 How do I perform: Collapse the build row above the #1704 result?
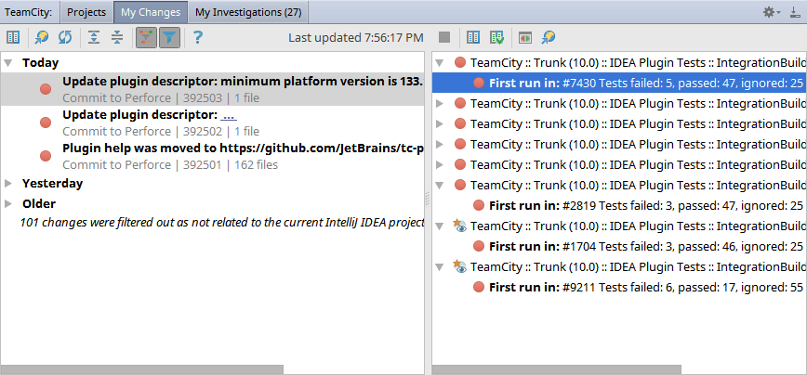tap(439, 226)
